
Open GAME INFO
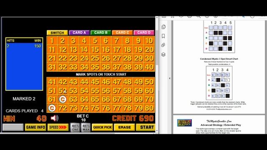click(x=35, y=127)
